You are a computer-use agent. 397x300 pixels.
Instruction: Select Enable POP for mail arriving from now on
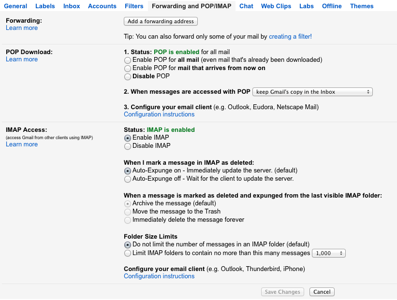(x=128, y=69)
